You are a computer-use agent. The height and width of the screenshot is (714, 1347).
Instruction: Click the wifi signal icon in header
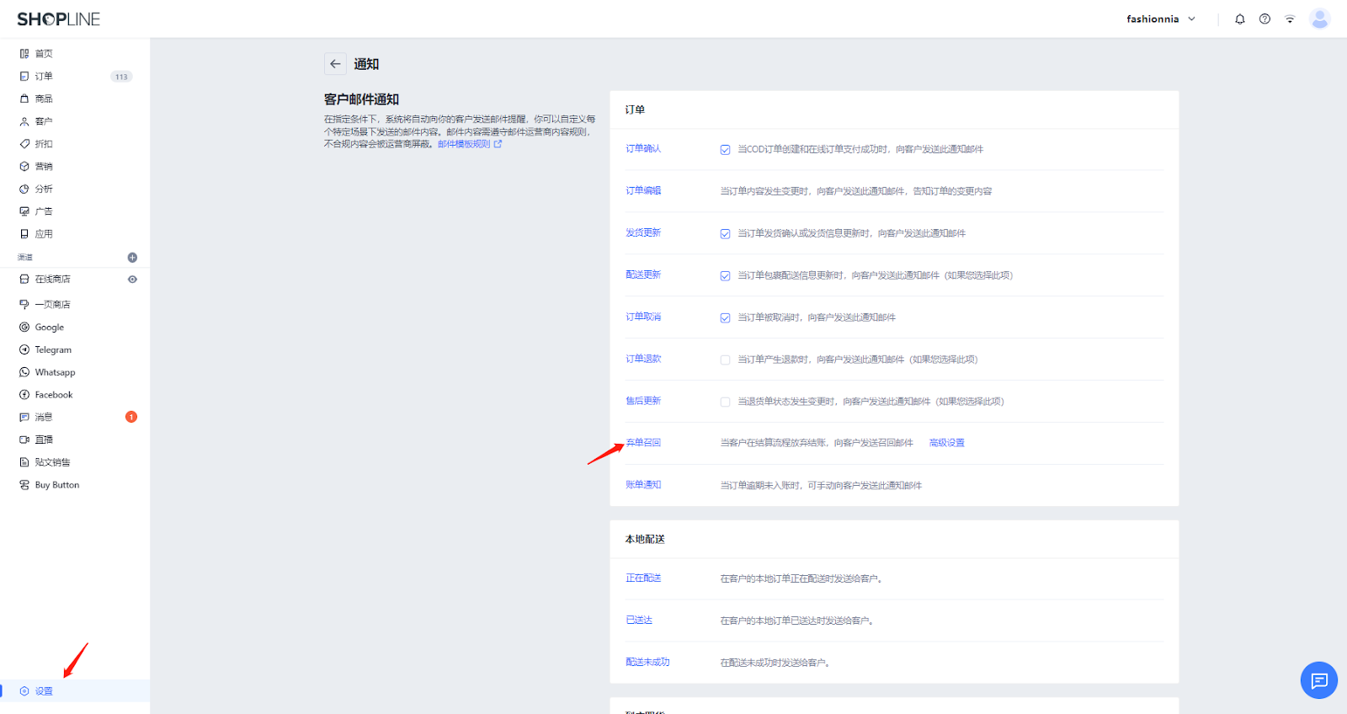point(1289,19)
